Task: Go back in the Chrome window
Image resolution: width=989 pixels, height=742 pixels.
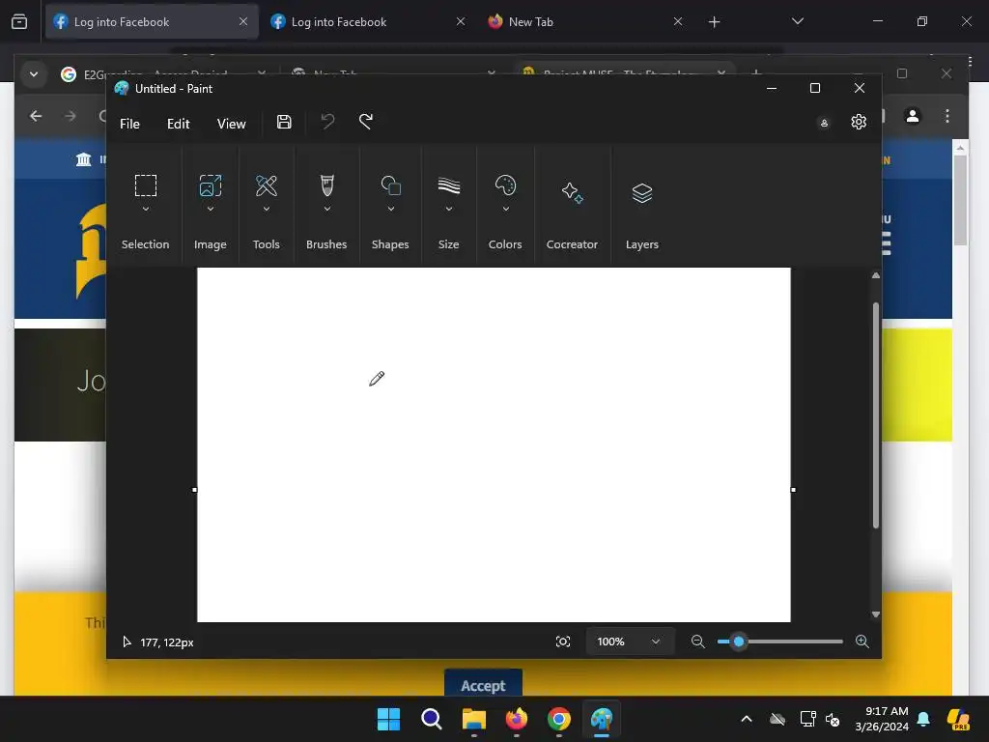Action: (x=36, y=116)
